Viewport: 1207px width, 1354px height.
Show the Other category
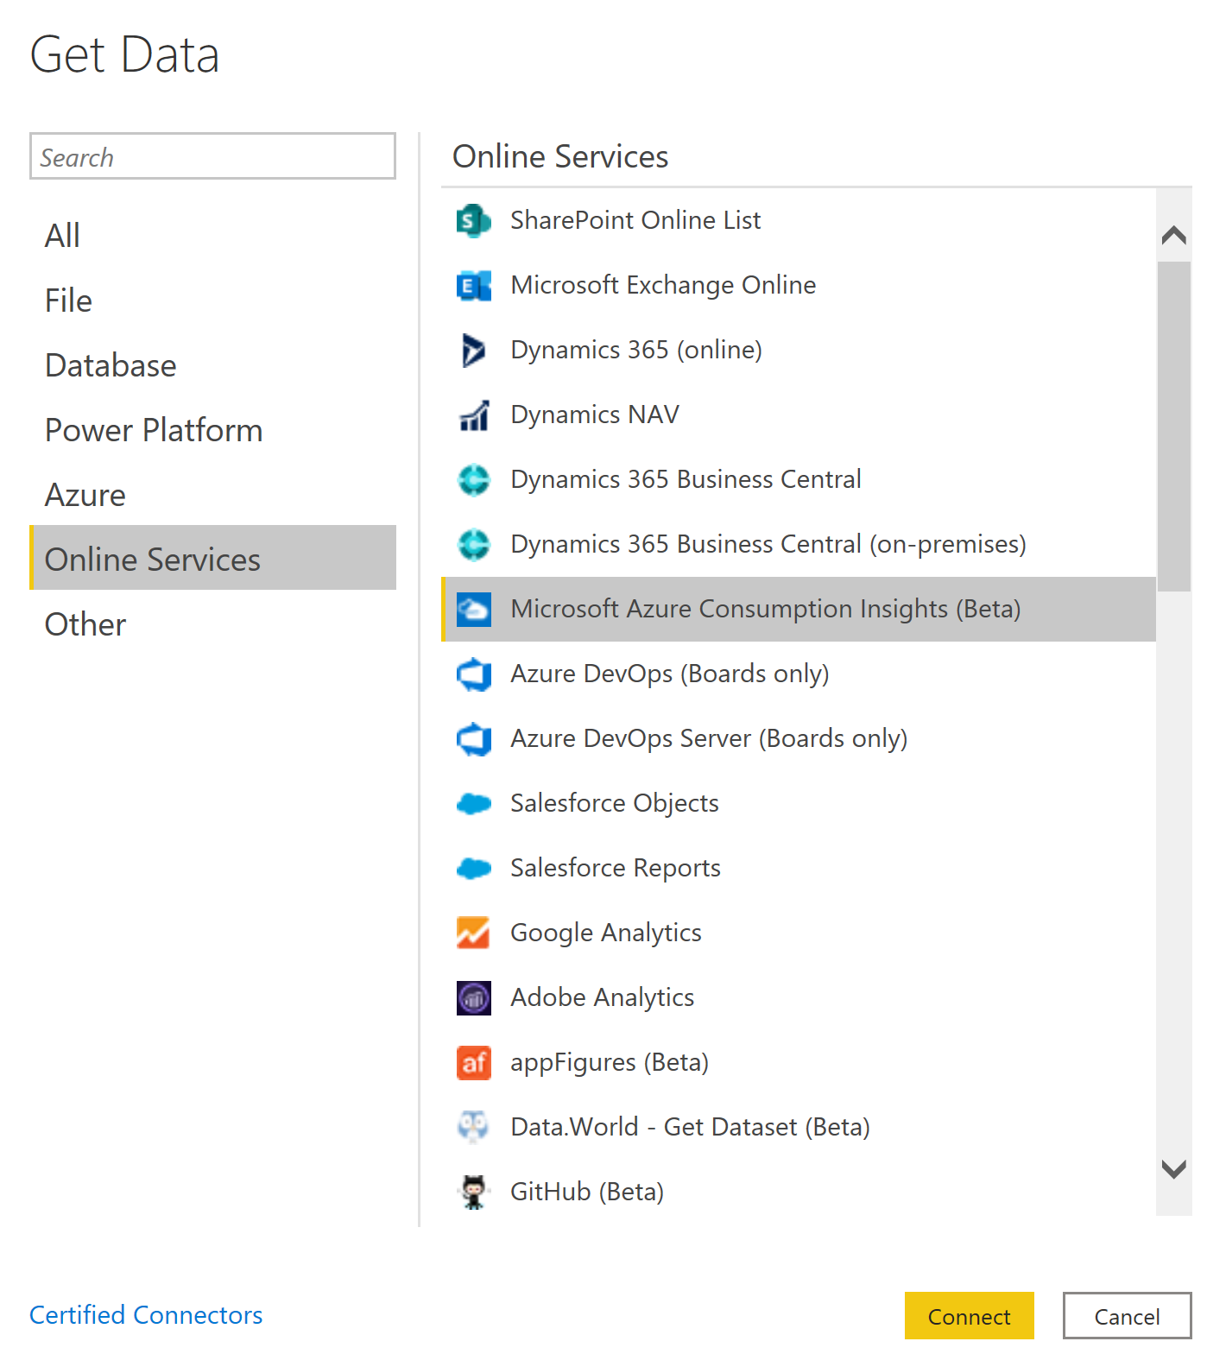tap(212, 624)
